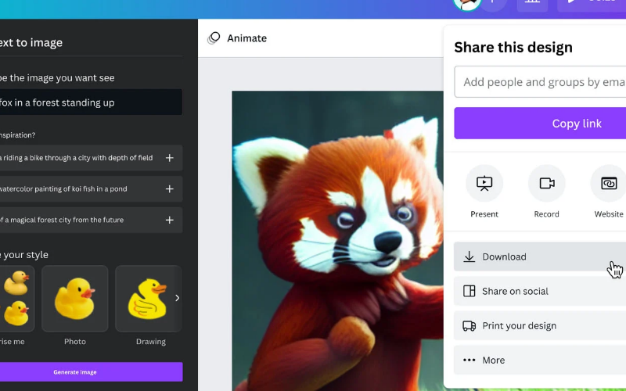Click the Photo style label
The image size is (626, 391).
(75, 342)
